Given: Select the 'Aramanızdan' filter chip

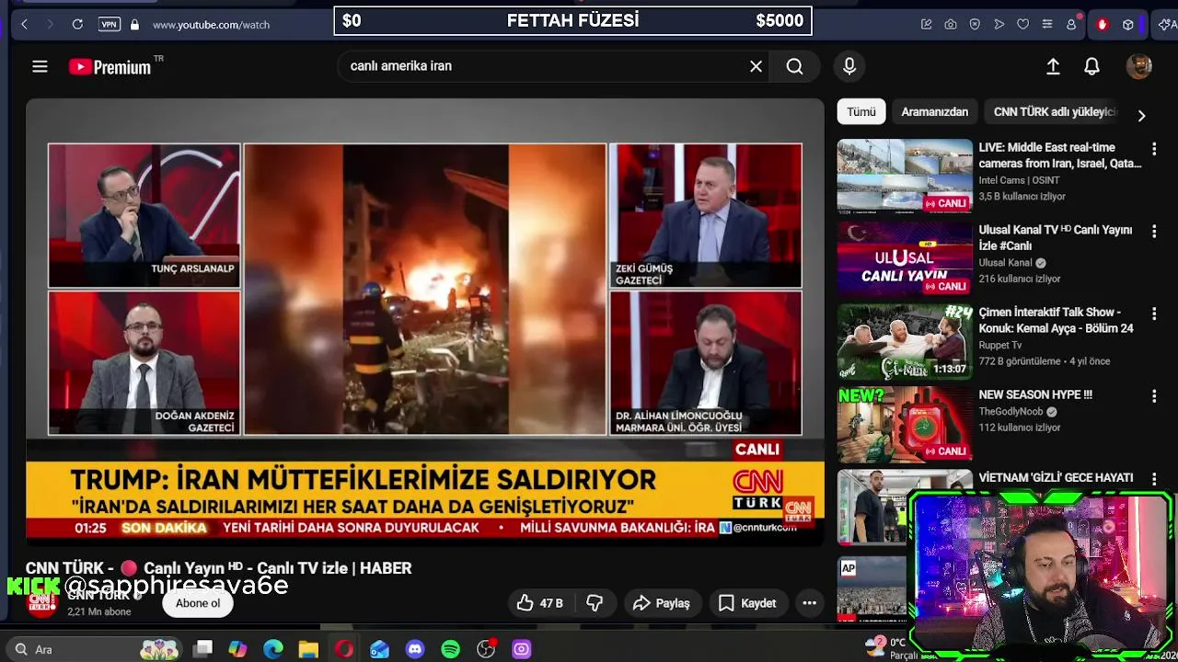Looking at the screenshot, I should pyautogui.click(x=934, y=112).
